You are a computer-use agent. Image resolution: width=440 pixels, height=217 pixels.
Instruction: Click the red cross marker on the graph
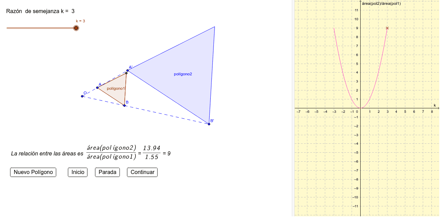[387, 28]
